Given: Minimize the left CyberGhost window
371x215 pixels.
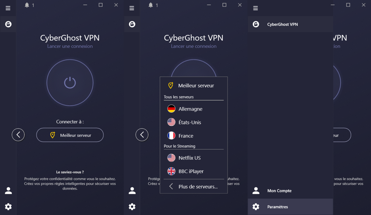Looking at the screenshot, I should pyautogui.click(x=85, y=5).
